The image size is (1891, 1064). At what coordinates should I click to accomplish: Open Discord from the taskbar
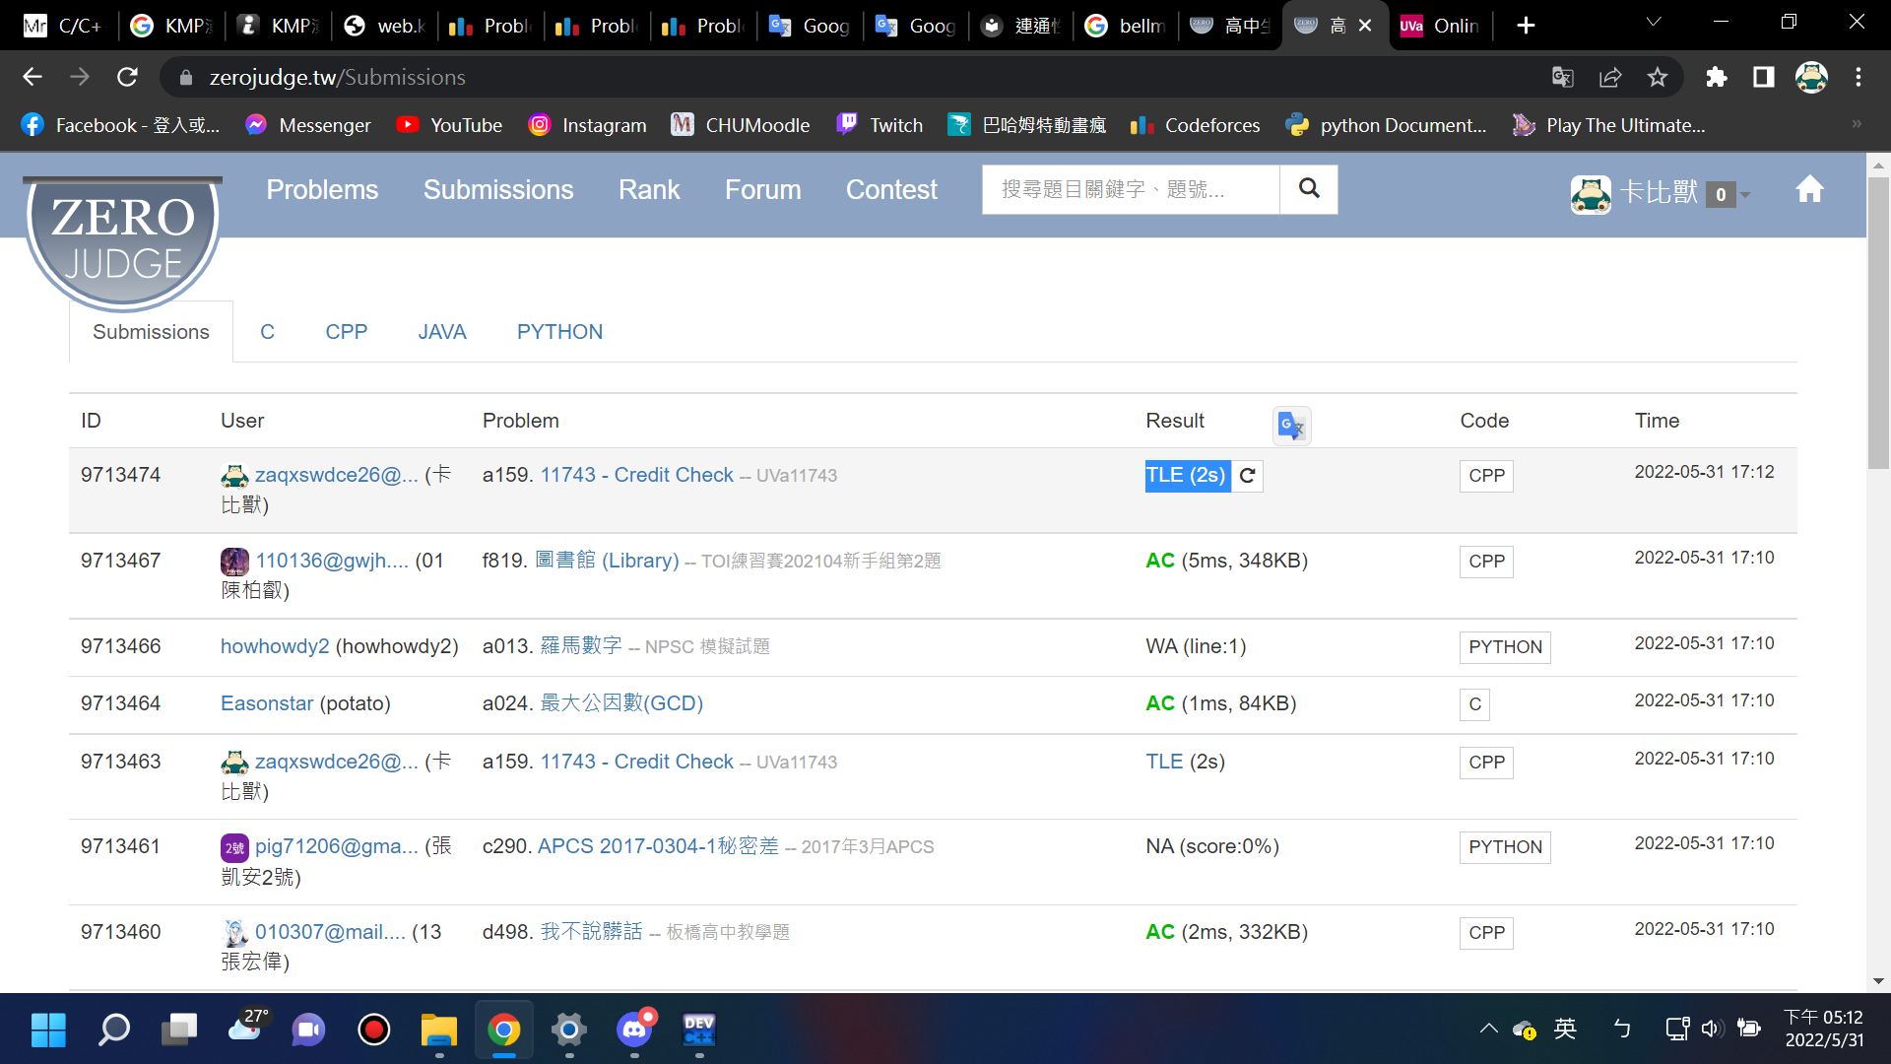[634, 1031]
